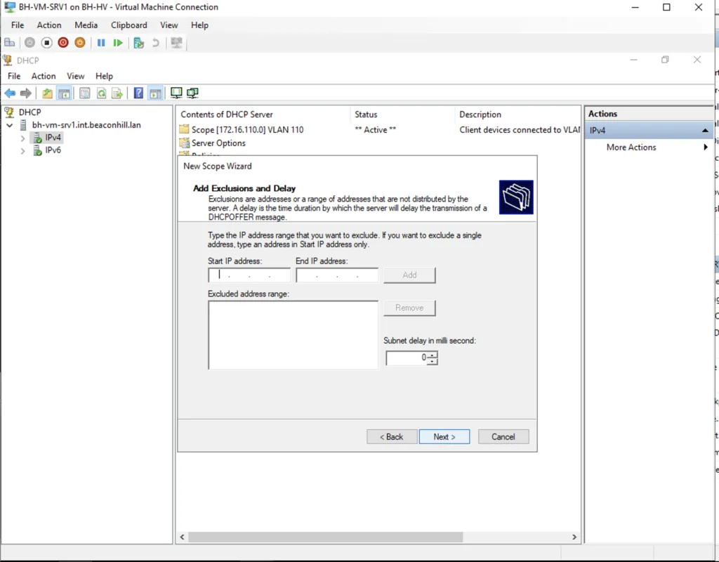Click the double green monitors toolbar icon

[x=192, y=93]
